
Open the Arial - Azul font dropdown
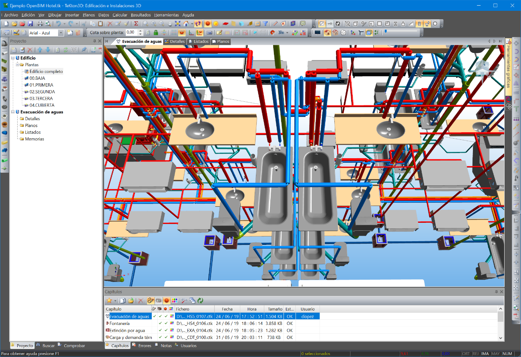coord(61,33)
